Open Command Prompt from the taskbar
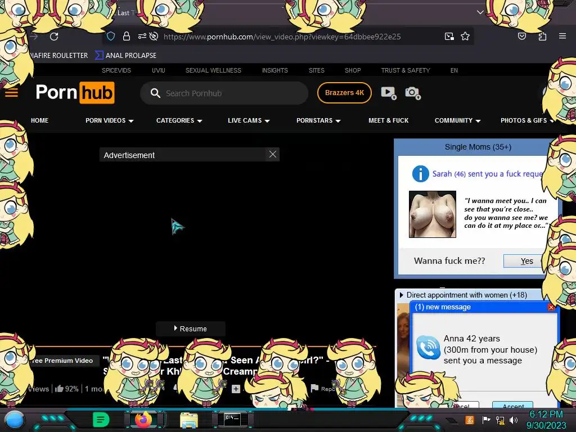The image size is (576, 432). click(x=232, y=420)
